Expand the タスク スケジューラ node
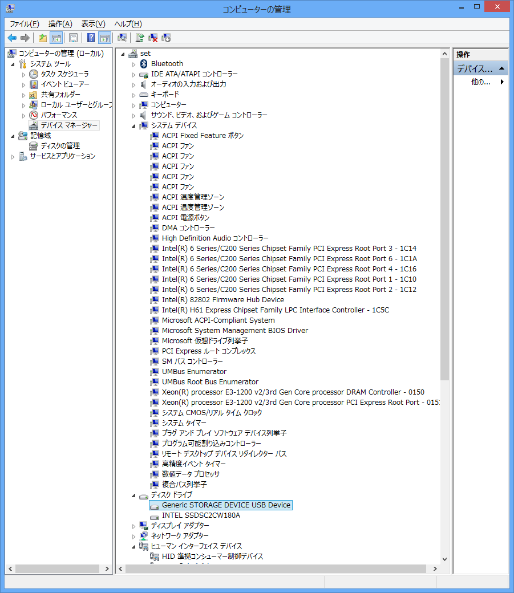514x593 pixels. point(23,75)
